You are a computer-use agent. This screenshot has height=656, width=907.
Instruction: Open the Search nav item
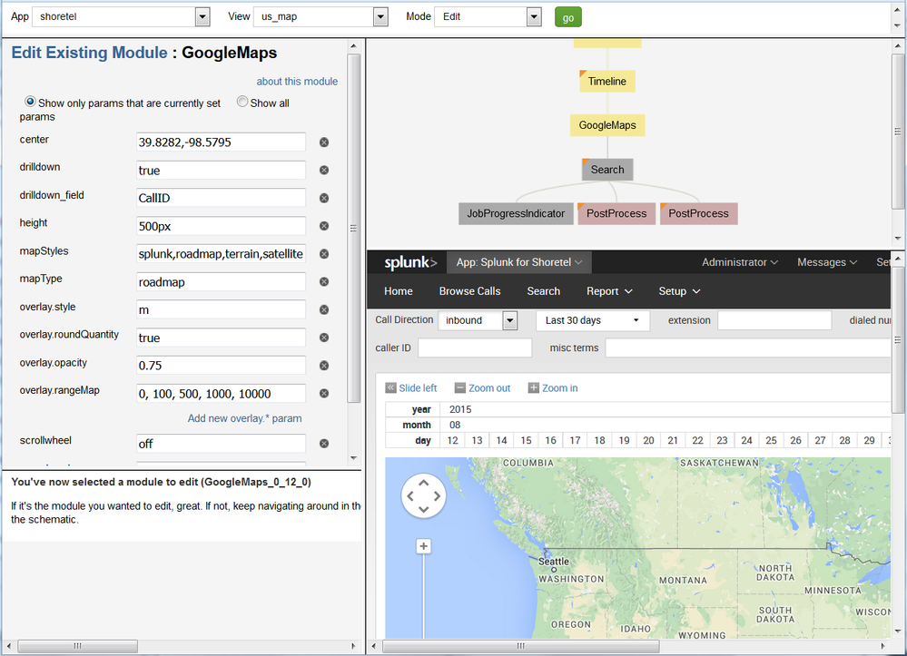pos(543,291)
